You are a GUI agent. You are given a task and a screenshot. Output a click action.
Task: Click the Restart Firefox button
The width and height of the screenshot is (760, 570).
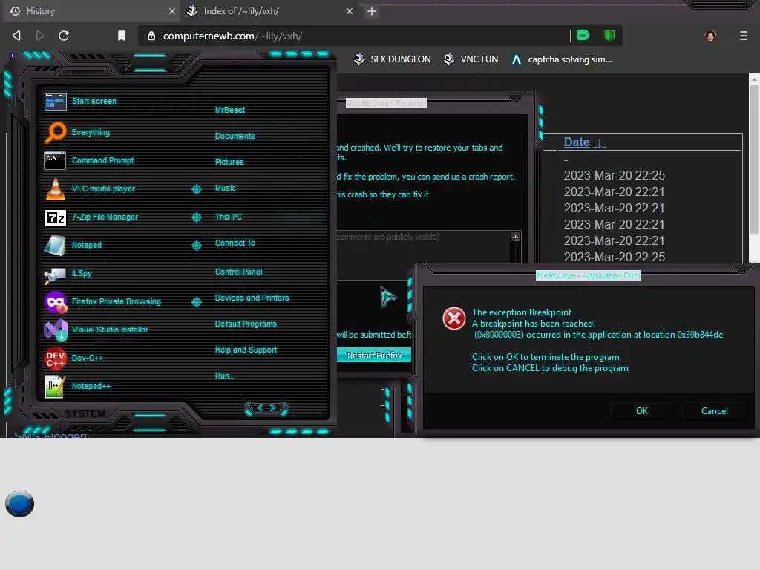(374, 356)
